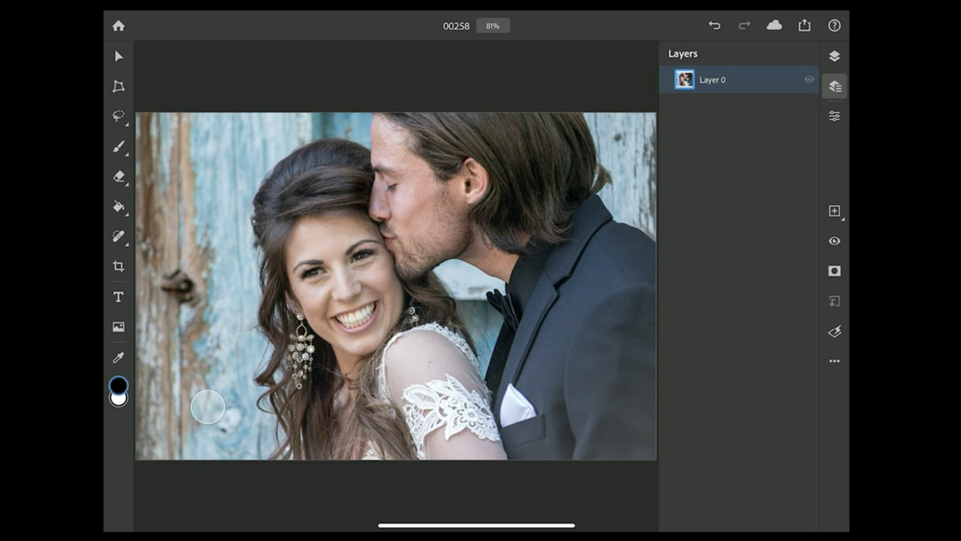Open the Layer Properties panel
Image resolution: width=961 pixels, height=541 pixels.
coord(834,116)
